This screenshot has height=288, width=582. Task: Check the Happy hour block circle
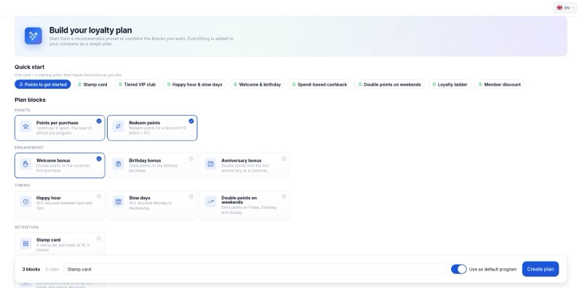point(99,196)
